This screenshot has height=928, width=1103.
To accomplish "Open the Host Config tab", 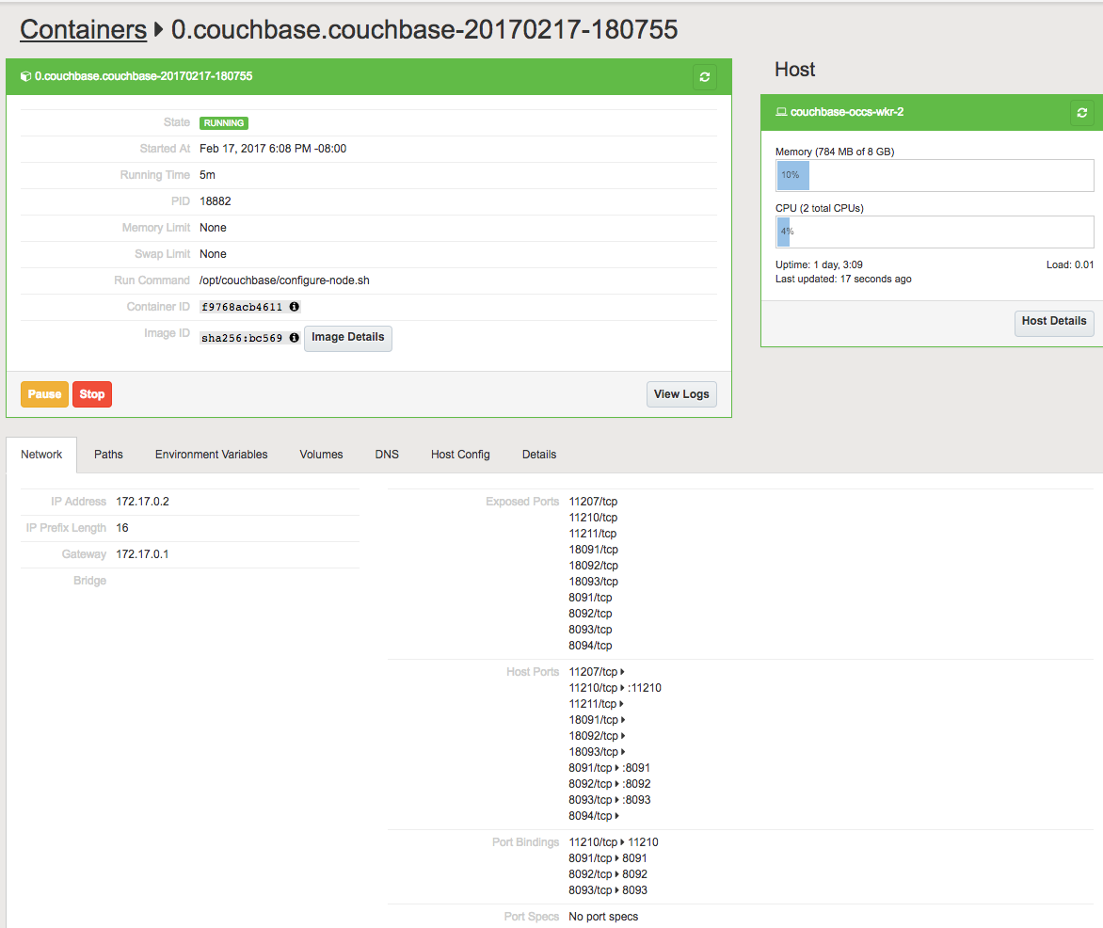I will pos(460,455).
